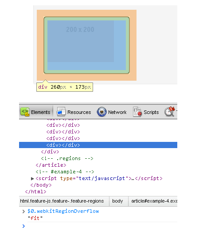Image resolution: width=199 pixels, height=235 pixels.
Task: Select the script text/javascript element row
Action: click(99, 178)
